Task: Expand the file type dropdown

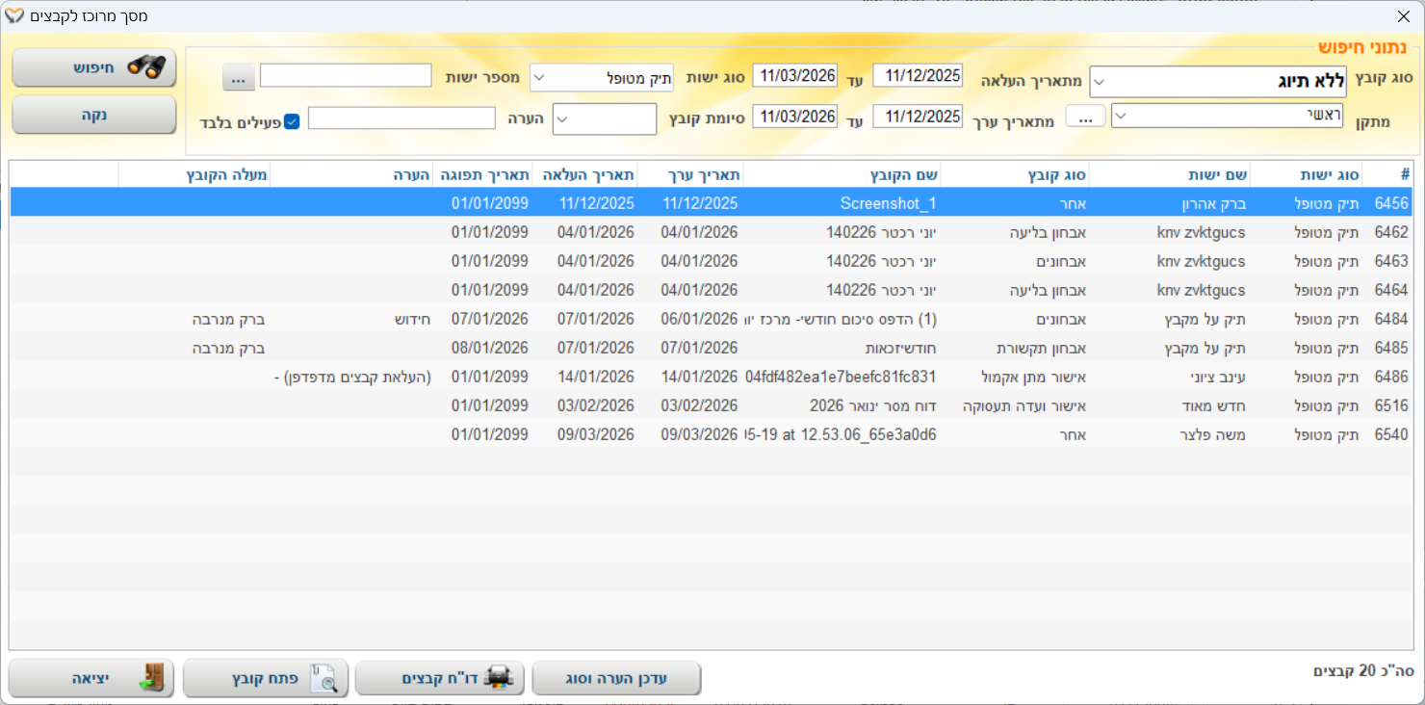Action: 1101,82
